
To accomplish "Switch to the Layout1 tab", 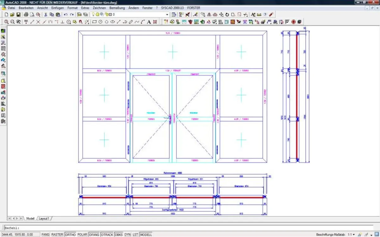I will 44,218.
